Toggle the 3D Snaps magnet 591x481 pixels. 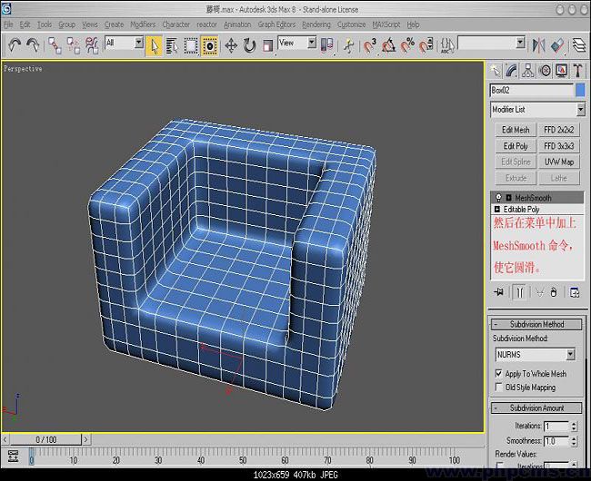pyautogui.click(x=370, y=46)
